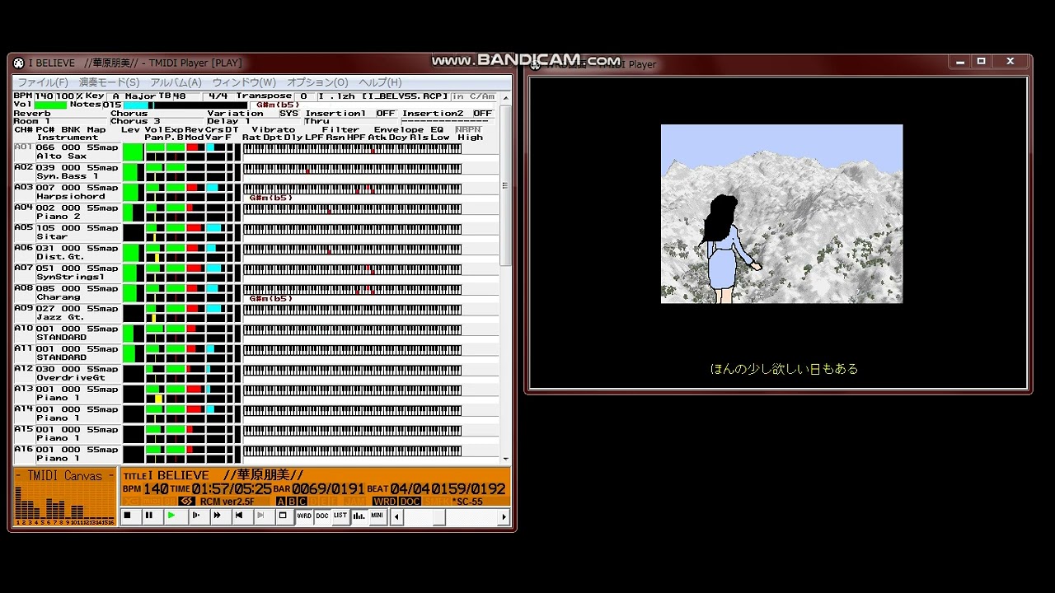1055x593 pixels.
Task: Click the fast-forward button
Action: click(x=217, y=516)
